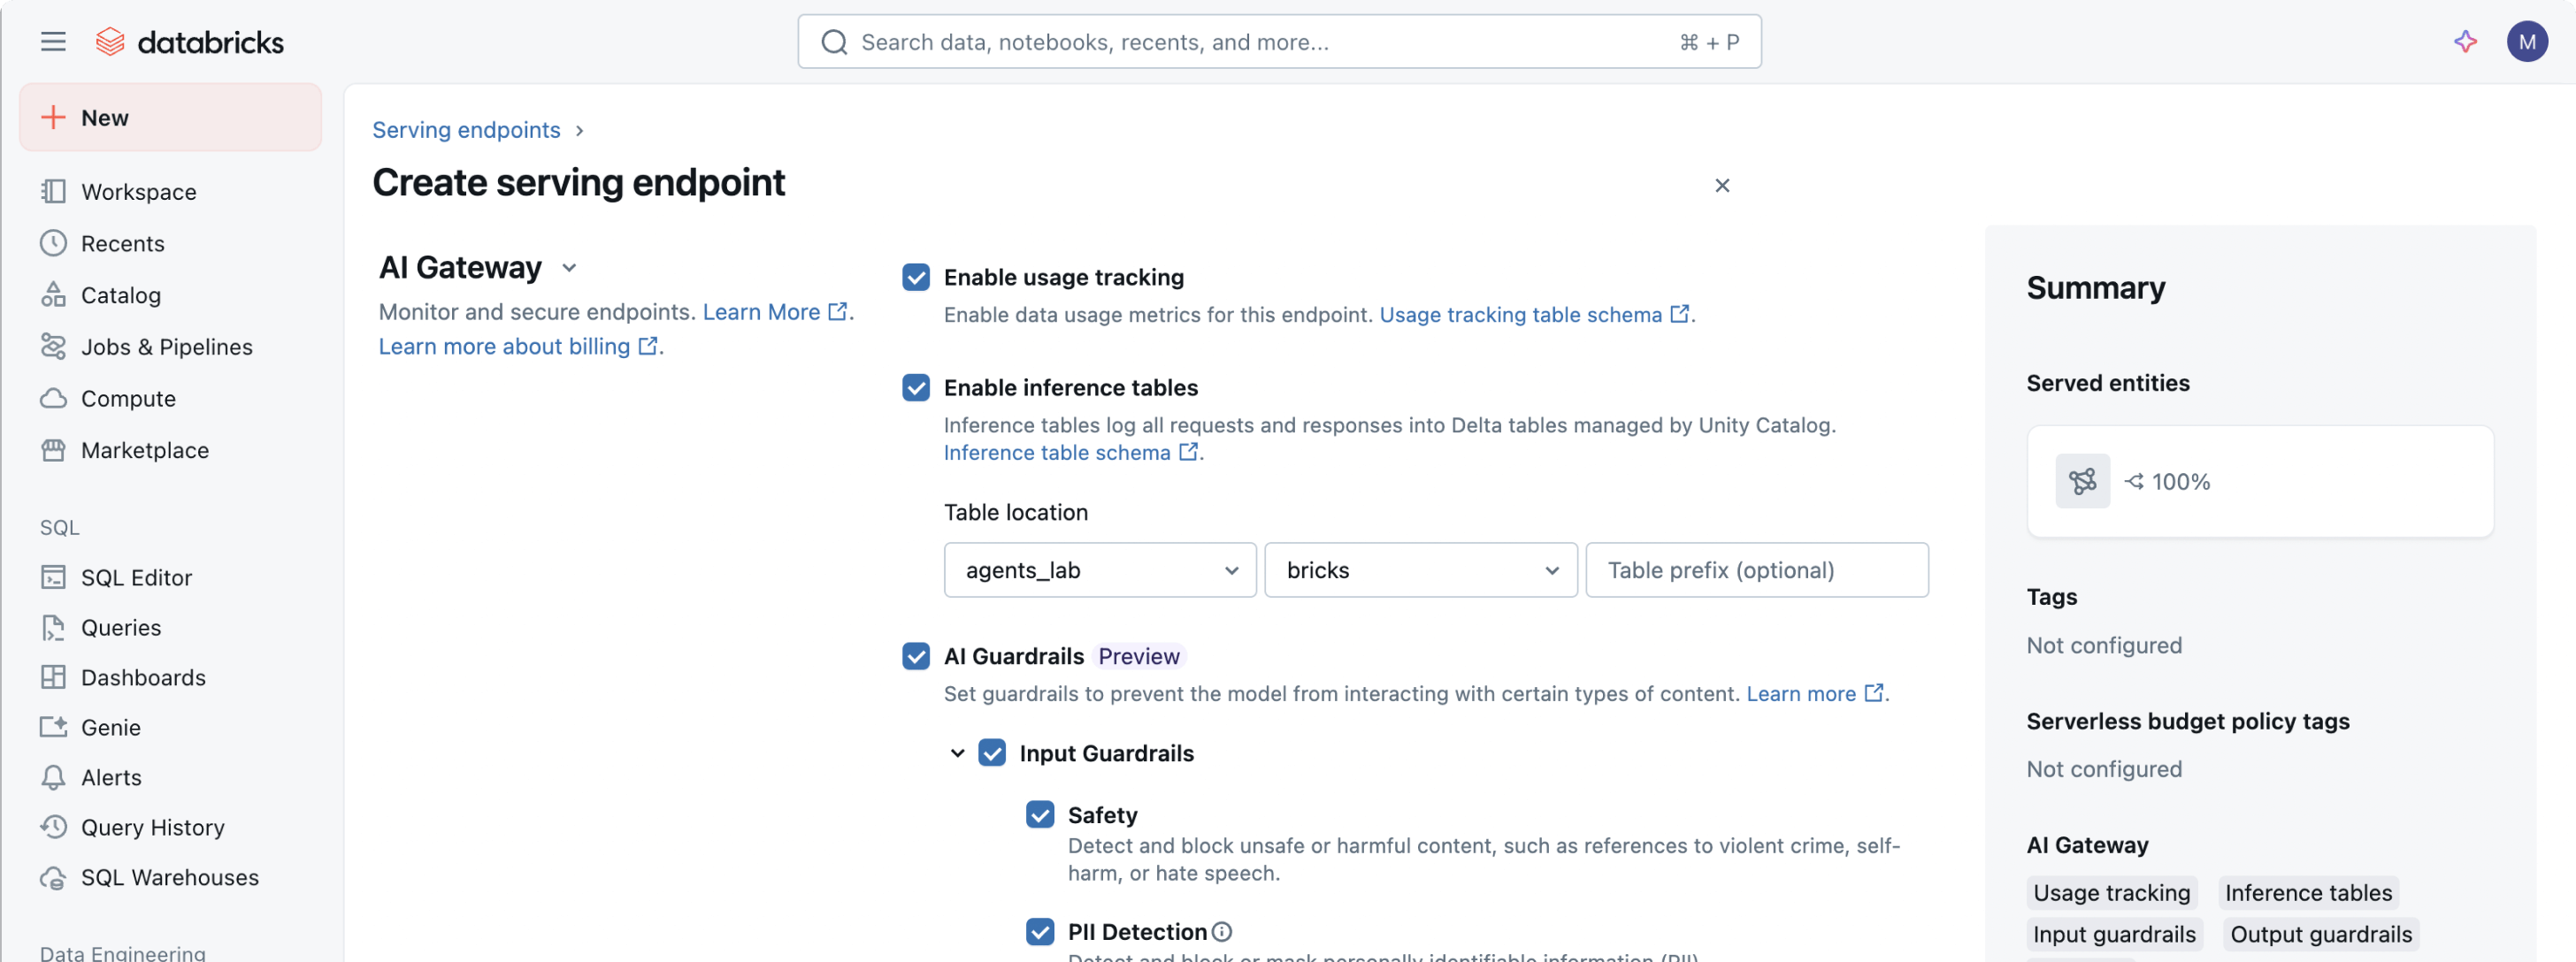Collapse the Input Guardrails section
This screenshot has height=962, width=2576.
(x=957, y=753)
